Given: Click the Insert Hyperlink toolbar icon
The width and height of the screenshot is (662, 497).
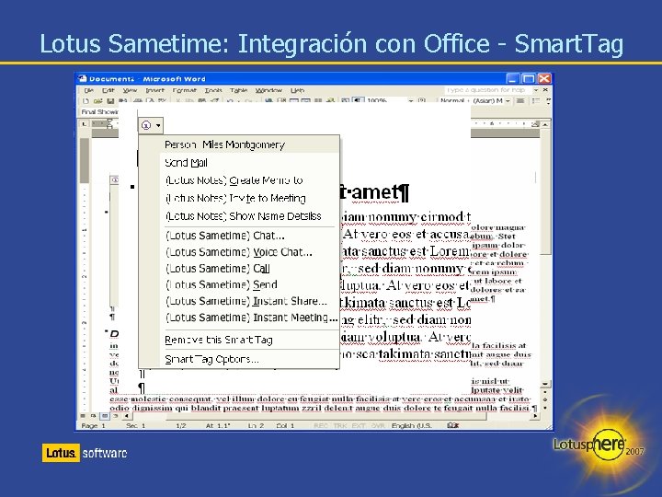Looking at the screenshot, I should (x=268, y=101).
